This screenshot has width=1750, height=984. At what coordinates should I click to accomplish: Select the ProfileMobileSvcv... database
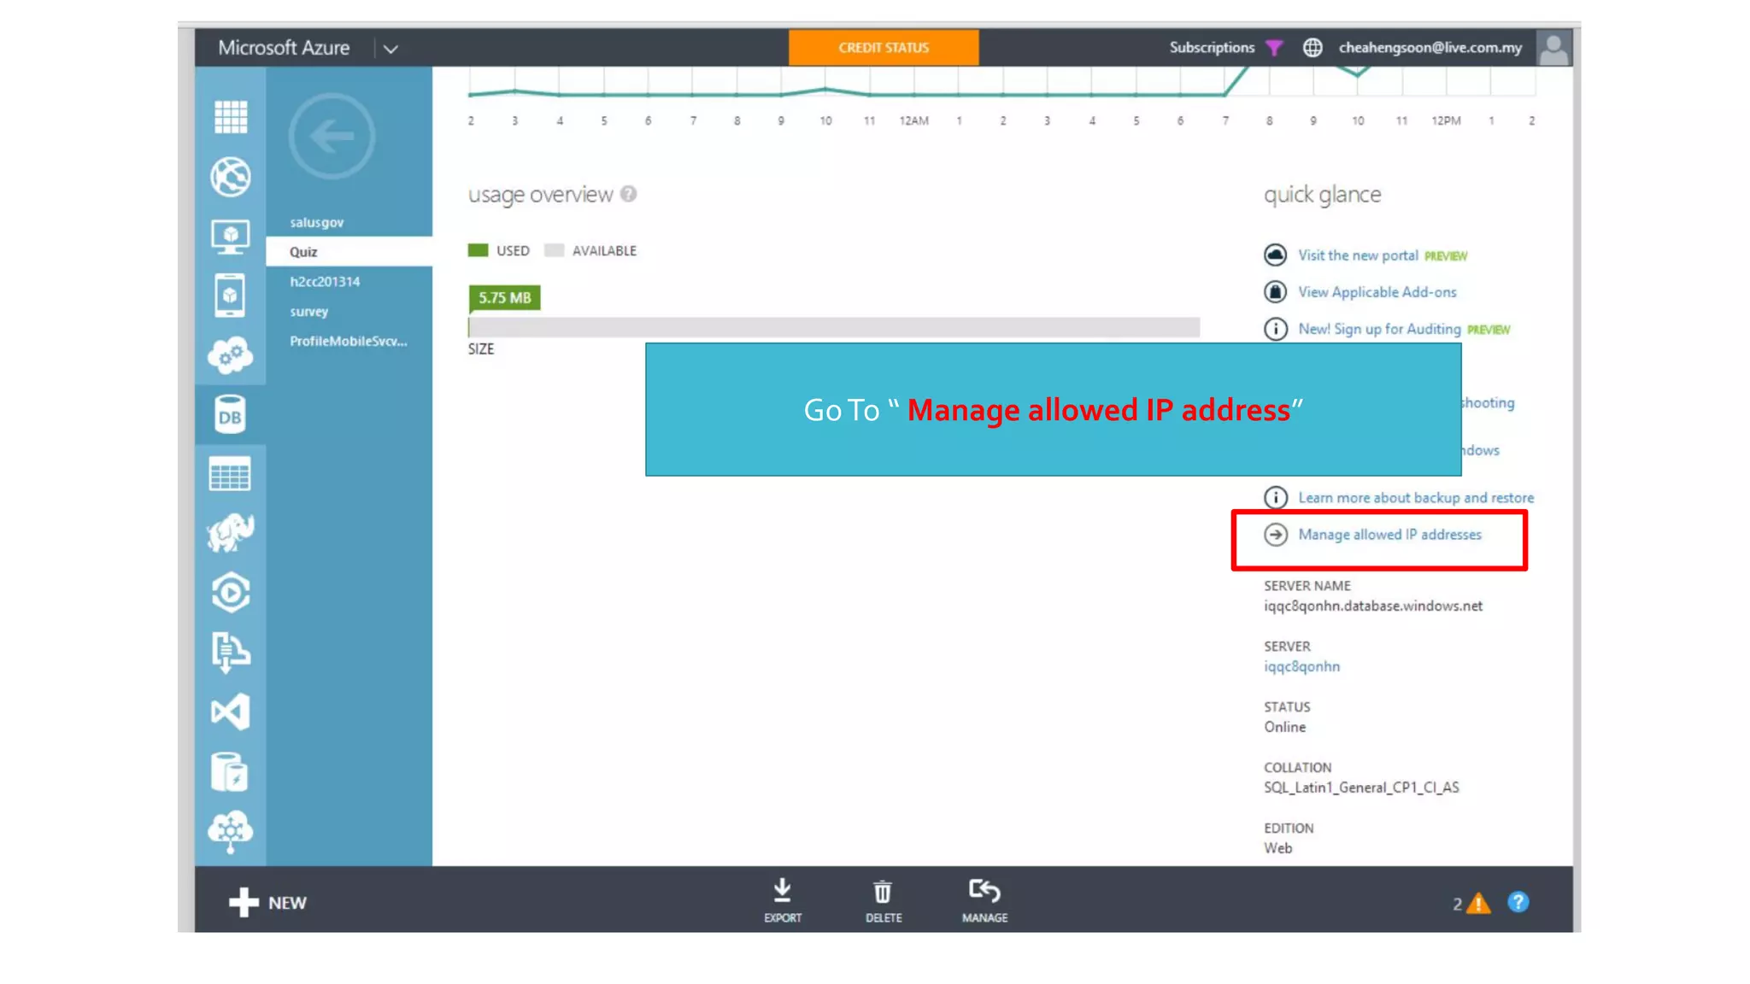(x=349, y=342)
